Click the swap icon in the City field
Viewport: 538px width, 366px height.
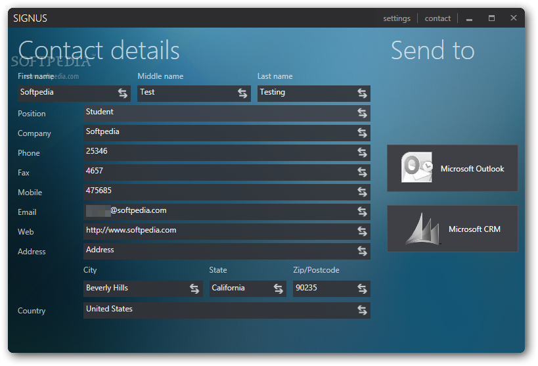pos(194,288)
